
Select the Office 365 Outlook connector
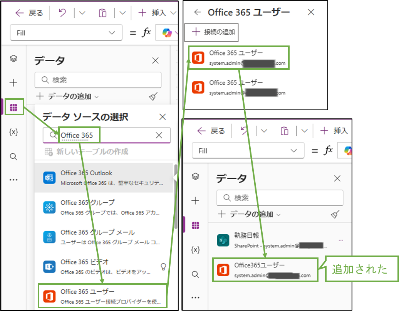click(x=104, y=178)
